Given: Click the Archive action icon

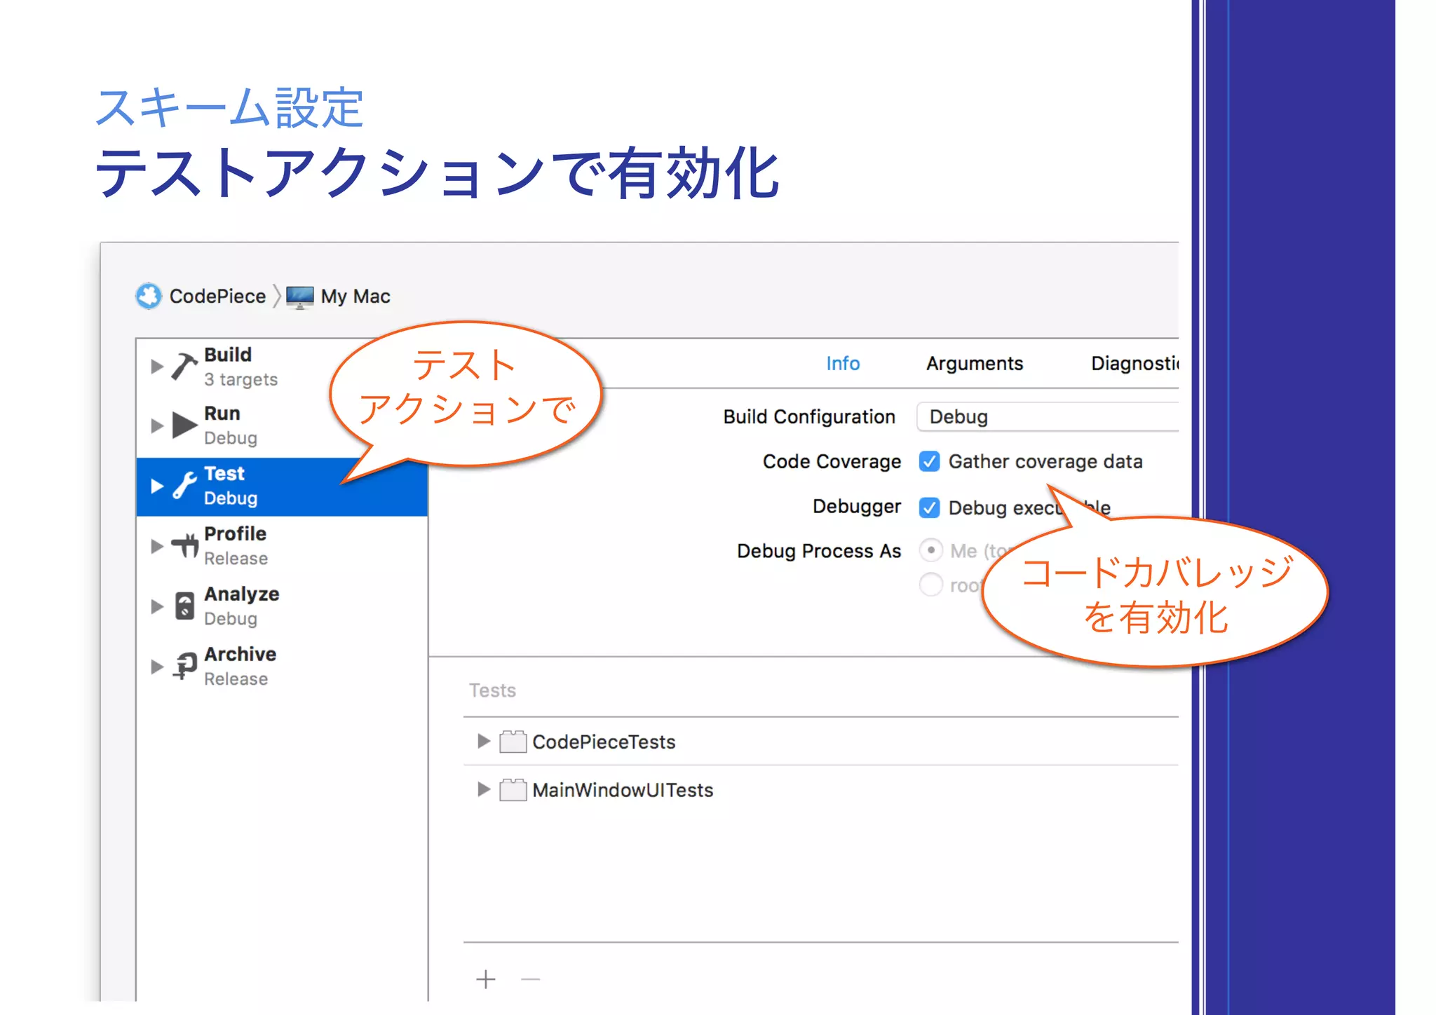Looking at the screenshot, I should pyautogui.click(x=185, y=665).
